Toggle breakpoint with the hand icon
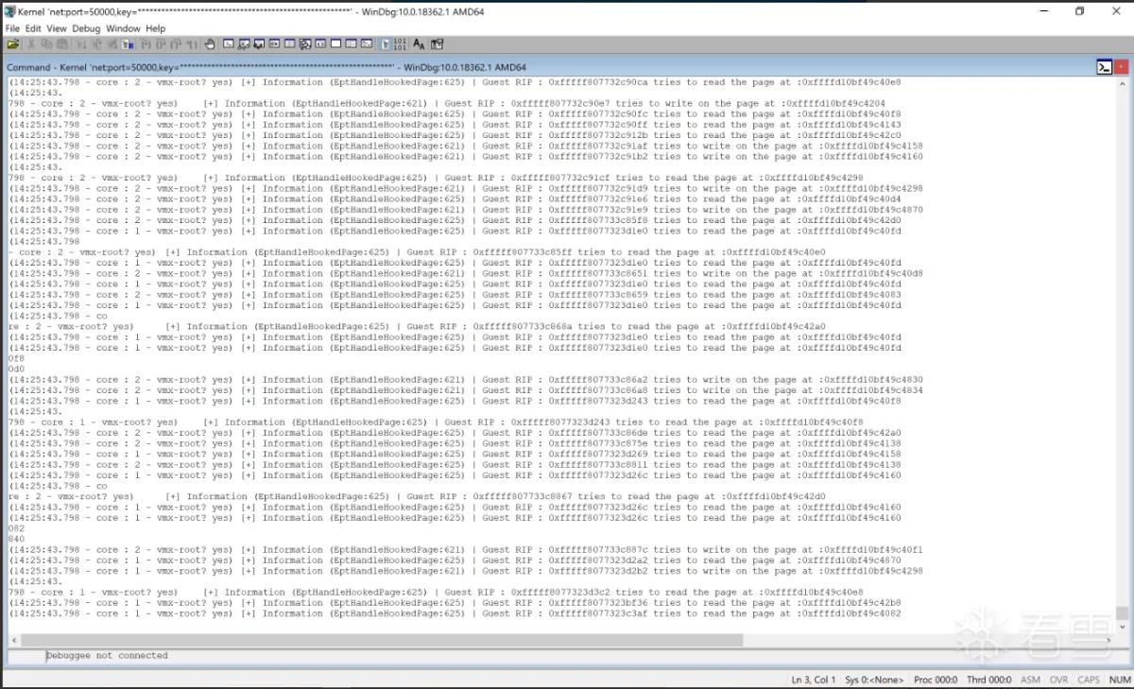Image resolution: width=1134 pixels, height=689 pixels. (210, 44)
